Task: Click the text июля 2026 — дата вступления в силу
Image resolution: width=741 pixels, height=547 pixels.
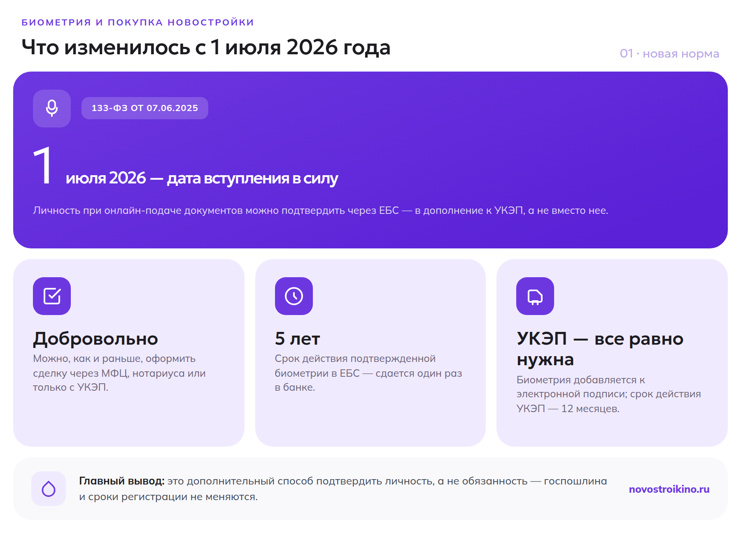Action: (x=202, y=178)
